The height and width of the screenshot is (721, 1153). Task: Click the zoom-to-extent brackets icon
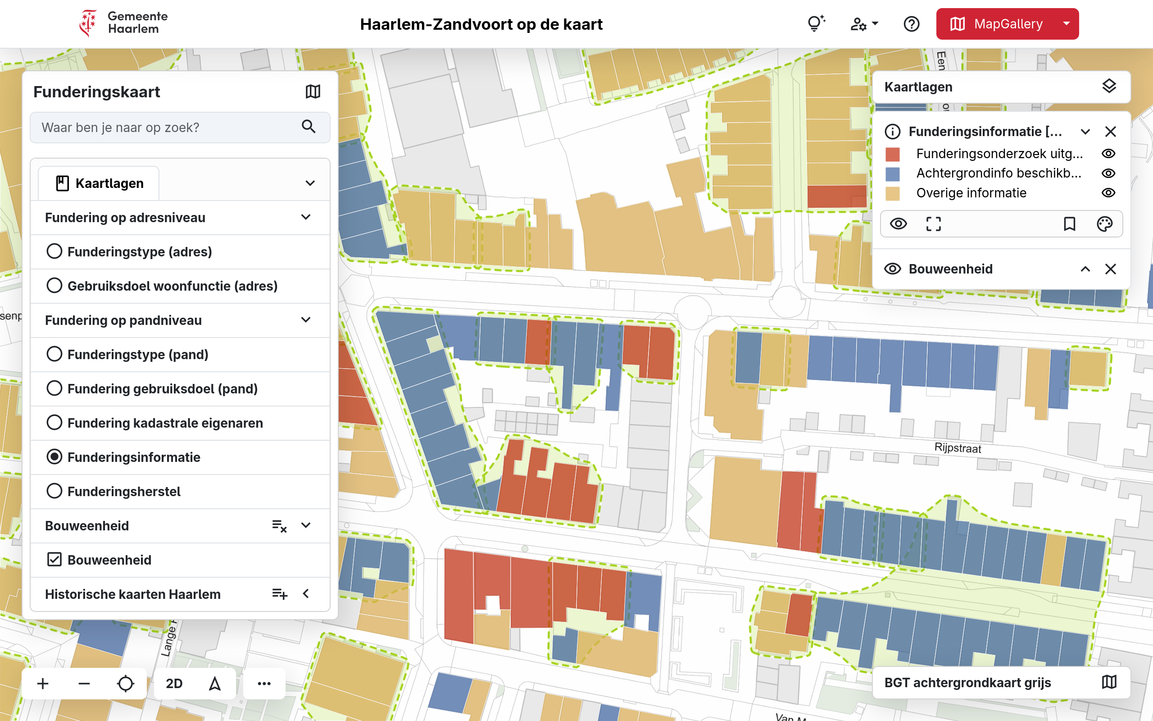click(x=933, y=224)
